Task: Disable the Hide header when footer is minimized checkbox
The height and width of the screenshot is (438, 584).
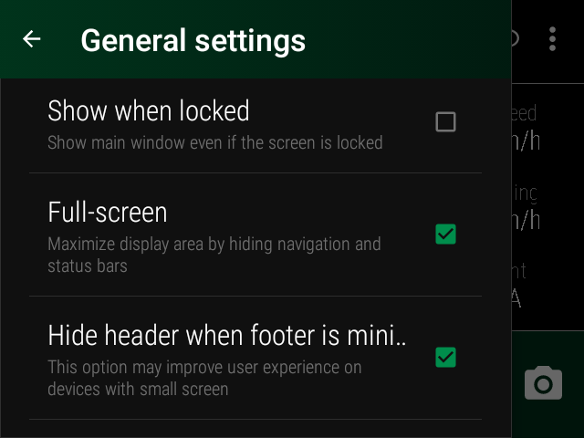Action: [x=445, y=358]
